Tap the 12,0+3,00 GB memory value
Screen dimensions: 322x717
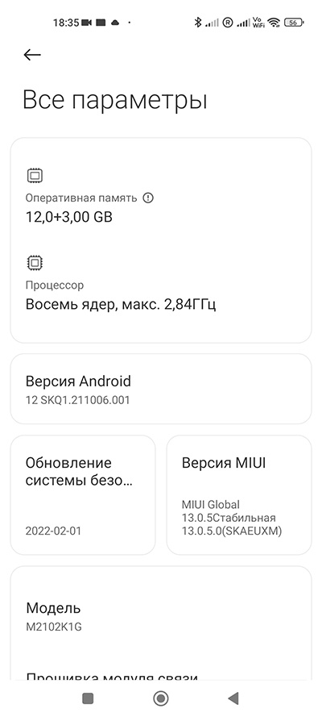coord(69,217)
